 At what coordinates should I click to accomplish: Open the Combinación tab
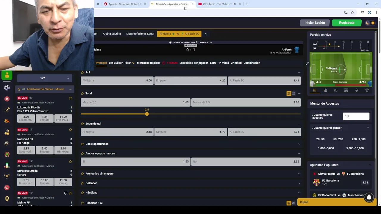click(x=252, y=63)
